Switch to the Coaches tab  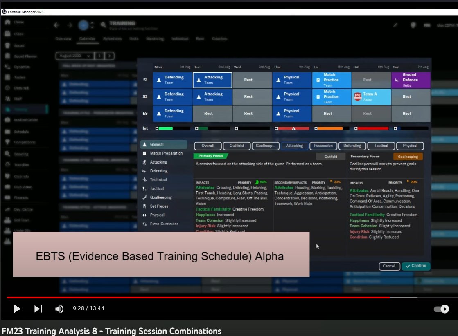[220, 39]
